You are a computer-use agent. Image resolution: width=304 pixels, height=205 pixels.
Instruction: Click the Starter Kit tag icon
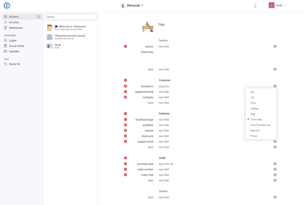point(5,64)
